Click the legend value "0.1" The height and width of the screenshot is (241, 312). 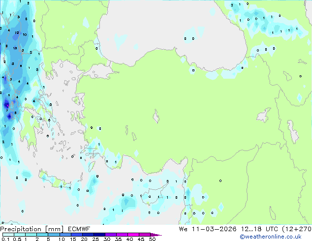tap(5, 239)
